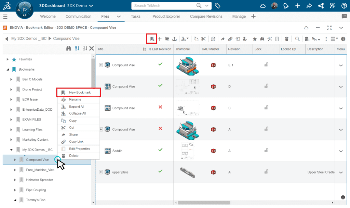Click the binoculars icon in main toolbar
Viewport: 350px width, 208px height.
(262, 39)
